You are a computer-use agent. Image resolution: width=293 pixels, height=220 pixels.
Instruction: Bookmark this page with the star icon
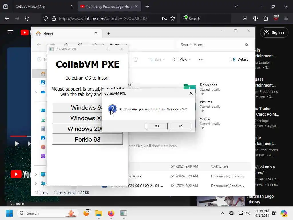click(x=173, y=19)
